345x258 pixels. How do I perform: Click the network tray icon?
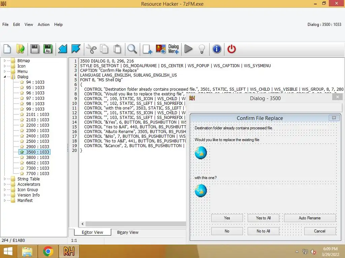coord(305,252)
